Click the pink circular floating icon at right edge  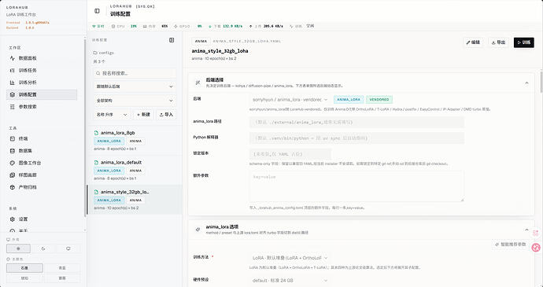(536, 248)
